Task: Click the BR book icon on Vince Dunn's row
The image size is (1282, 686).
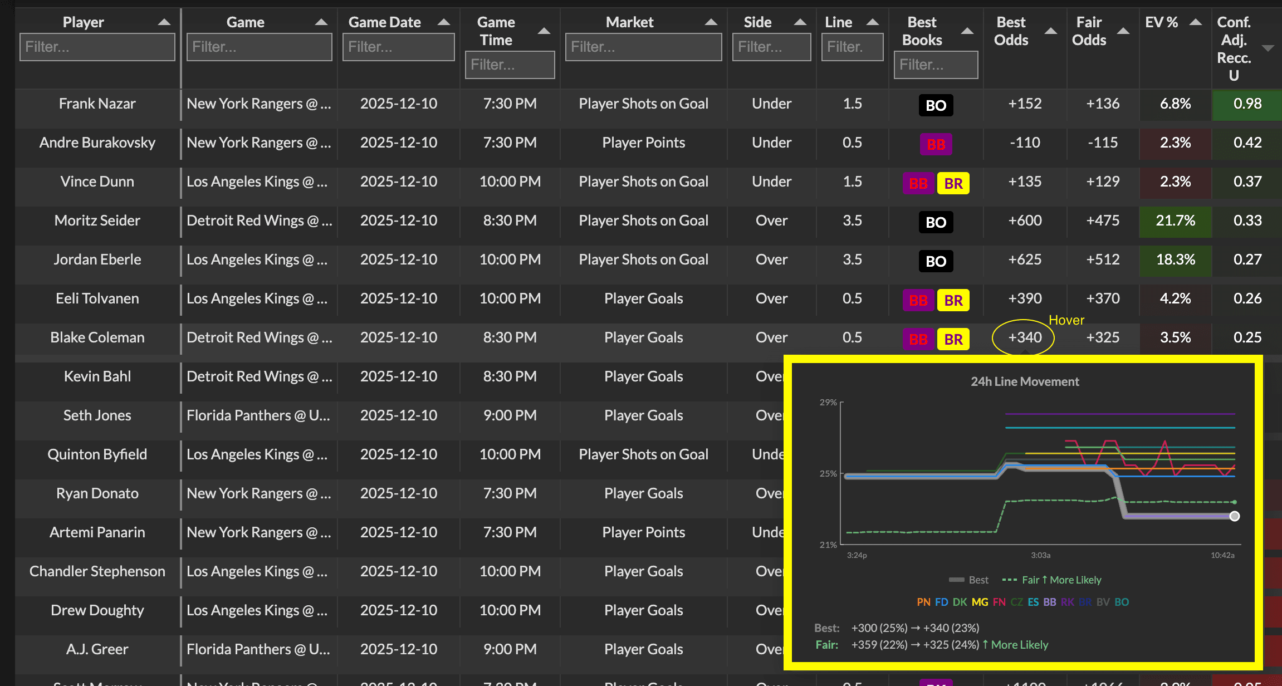Action: (953, 183)
